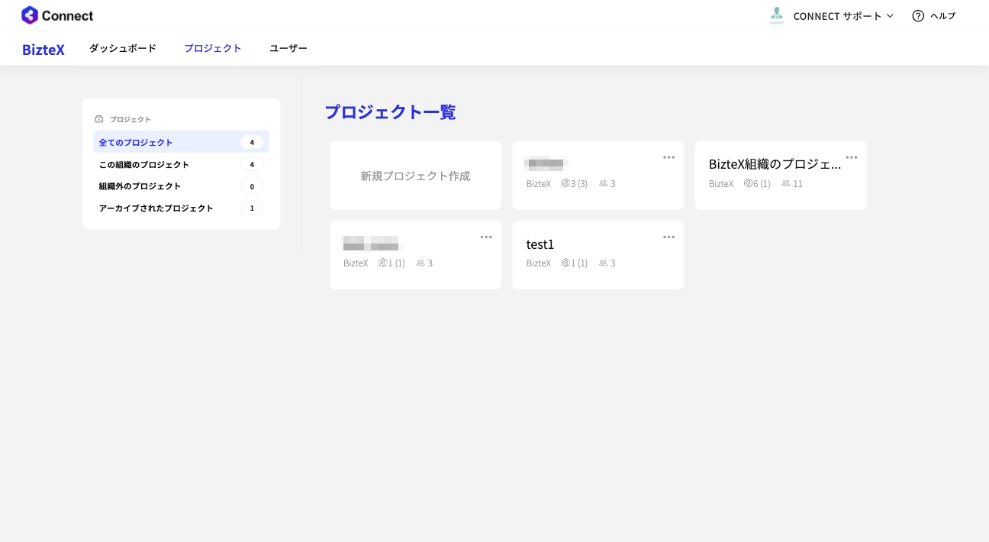Click the briefcase icon beside プロジェクト heading
This screenshot has height=542, width=989.
click(99, 119)
